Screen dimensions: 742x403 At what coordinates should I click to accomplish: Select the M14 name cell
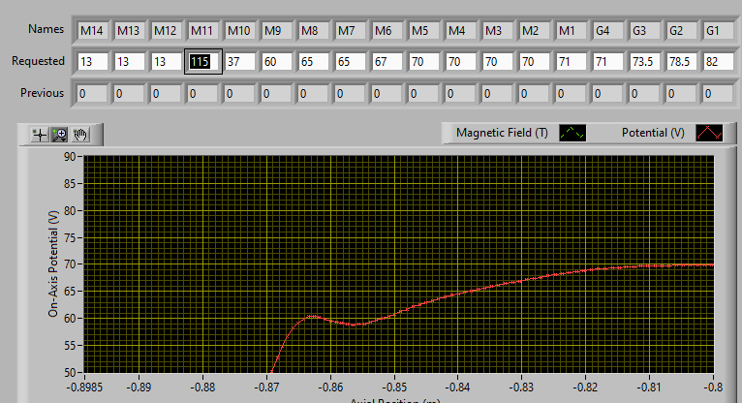pos(92,31)
